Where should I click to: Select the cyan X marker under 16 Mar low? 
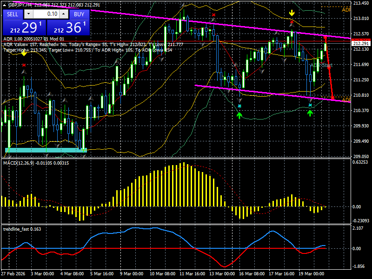point(239,106)
